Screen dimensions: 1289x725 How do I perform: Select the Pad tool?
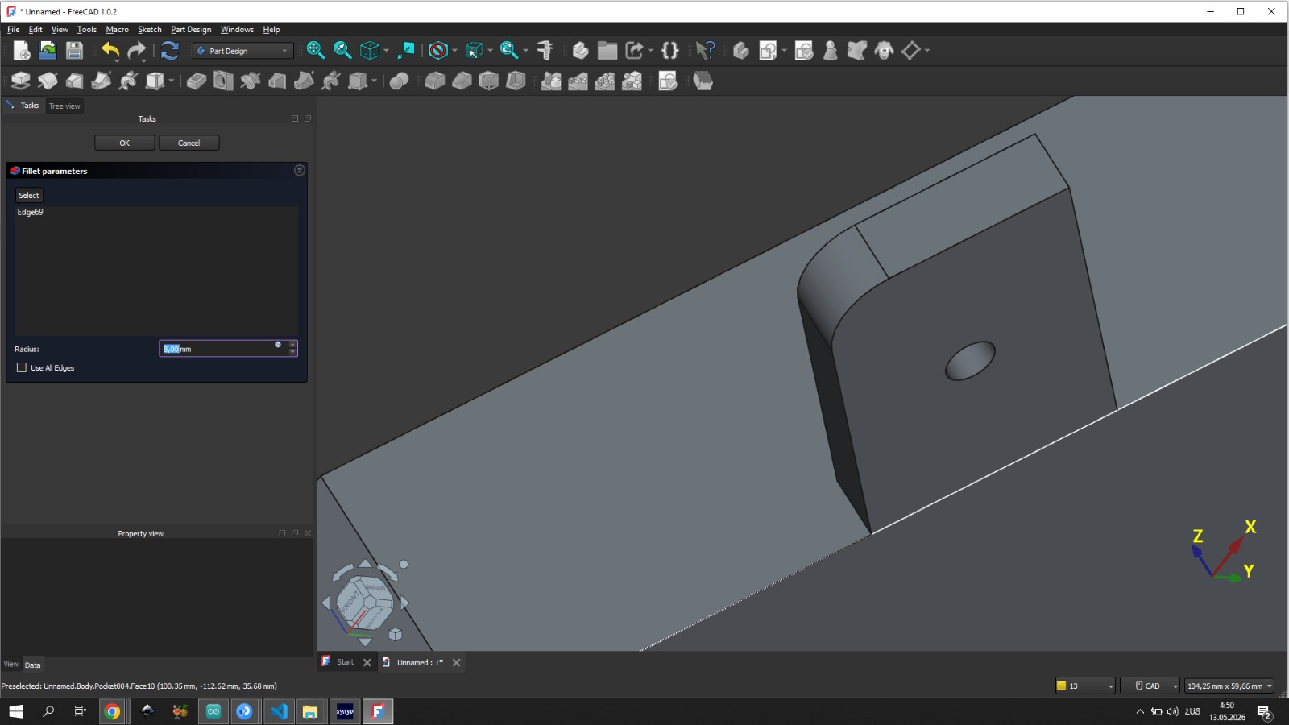coord(20,81)
